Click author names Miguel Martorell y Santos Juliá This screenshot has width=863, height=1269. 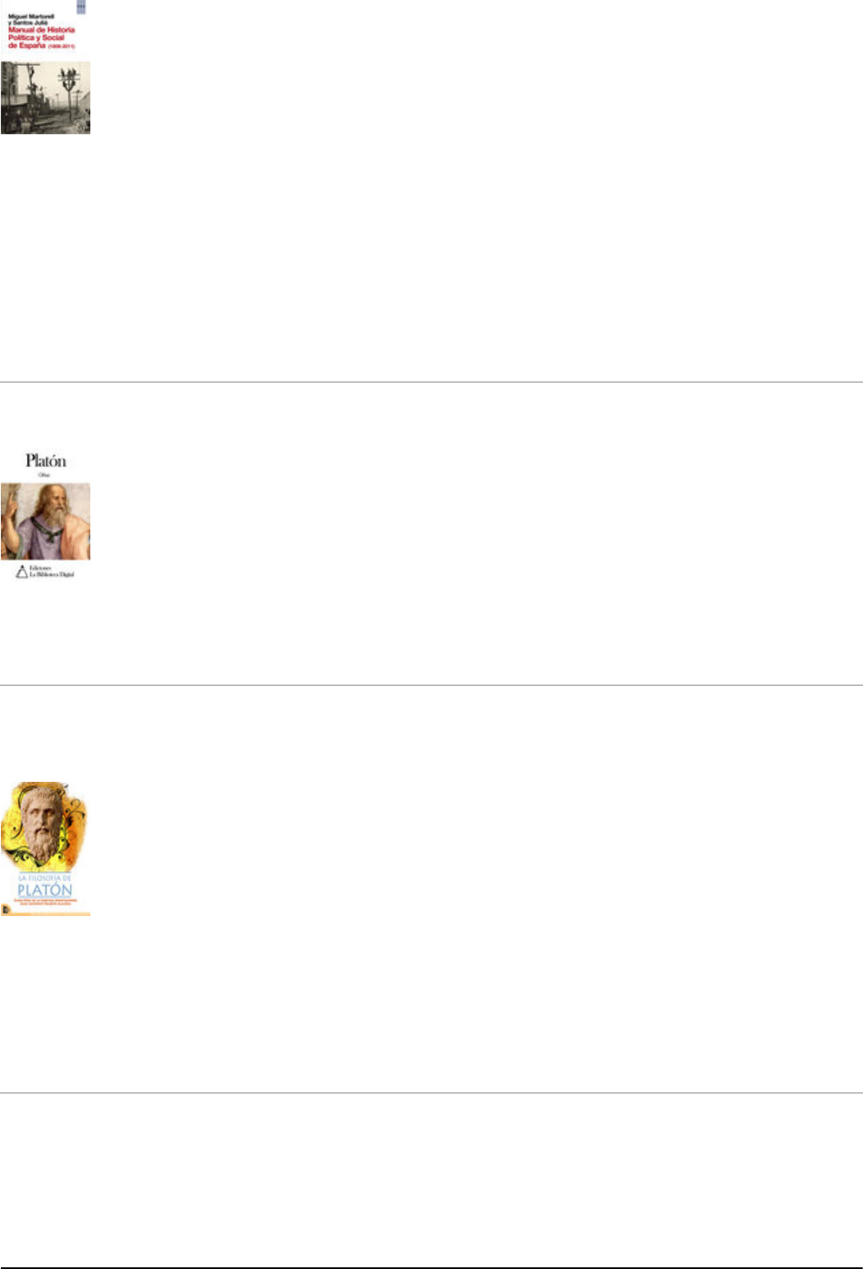click(29, 19)
